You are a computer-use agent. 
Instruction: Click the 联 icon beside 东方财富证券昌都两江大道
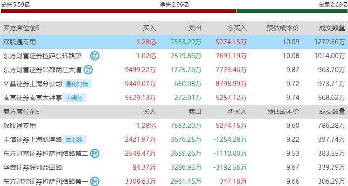tap(88, 70)
